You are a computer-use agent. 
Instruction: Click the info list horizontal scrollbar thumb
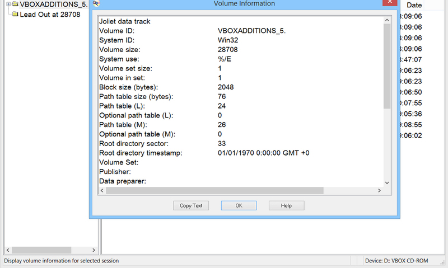point(214,190)
